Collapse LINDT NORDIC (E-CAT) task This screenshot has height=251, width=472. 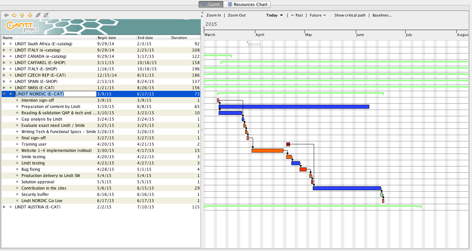click(4, 94)
